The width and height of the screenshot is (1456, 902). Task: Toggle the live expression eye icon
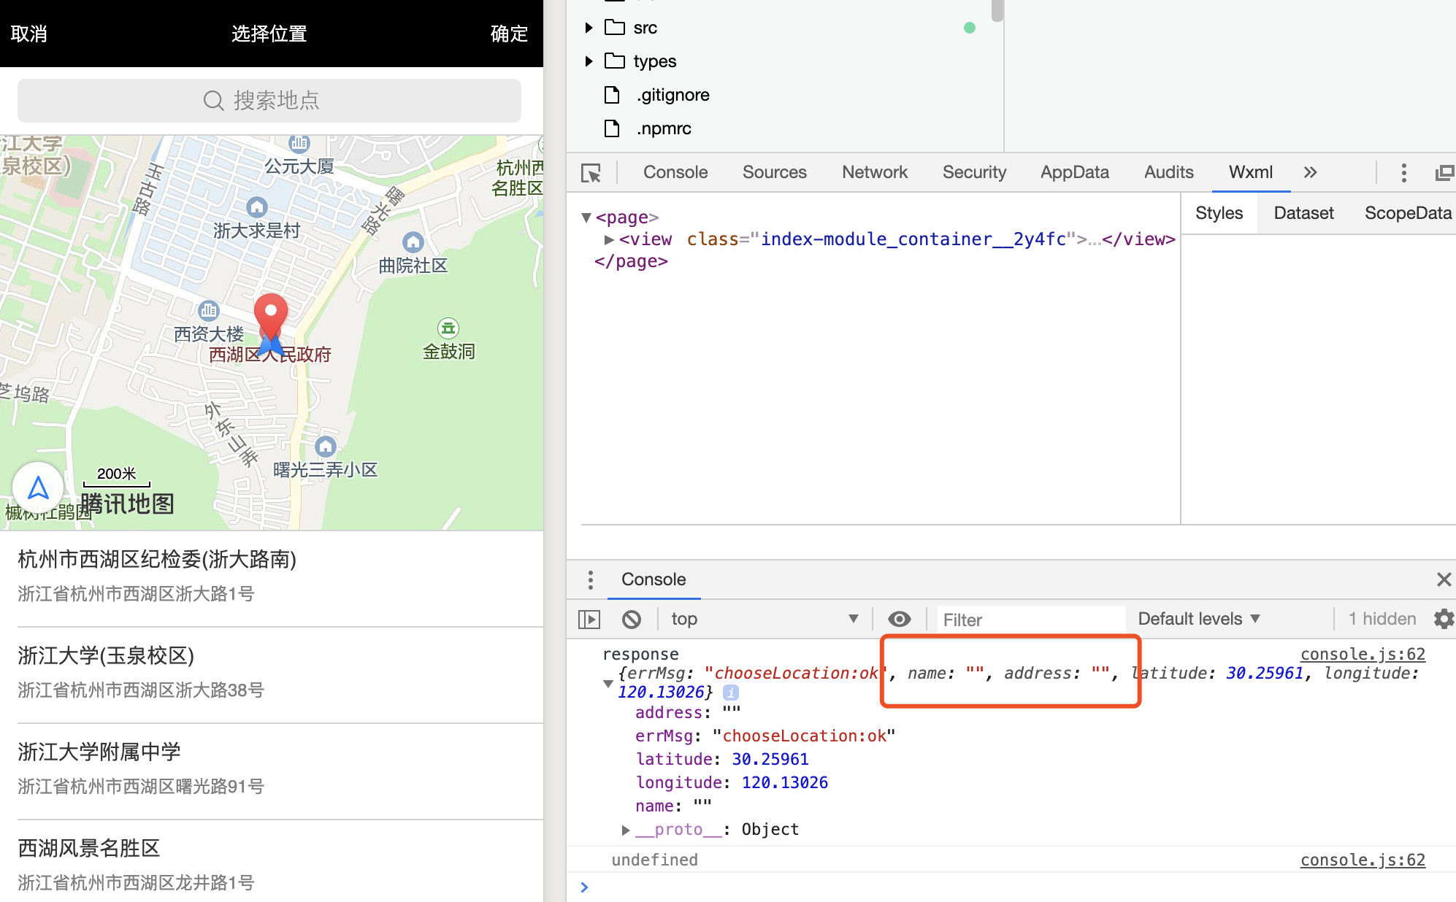tap(900, 619)
